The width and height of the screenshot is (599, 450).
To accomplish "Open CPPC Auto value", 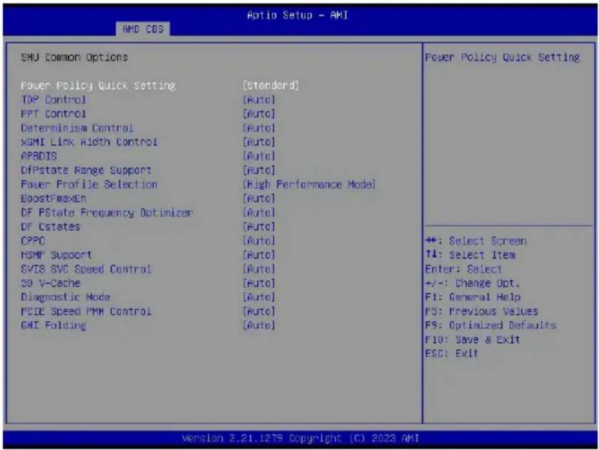I will point(258,240).
